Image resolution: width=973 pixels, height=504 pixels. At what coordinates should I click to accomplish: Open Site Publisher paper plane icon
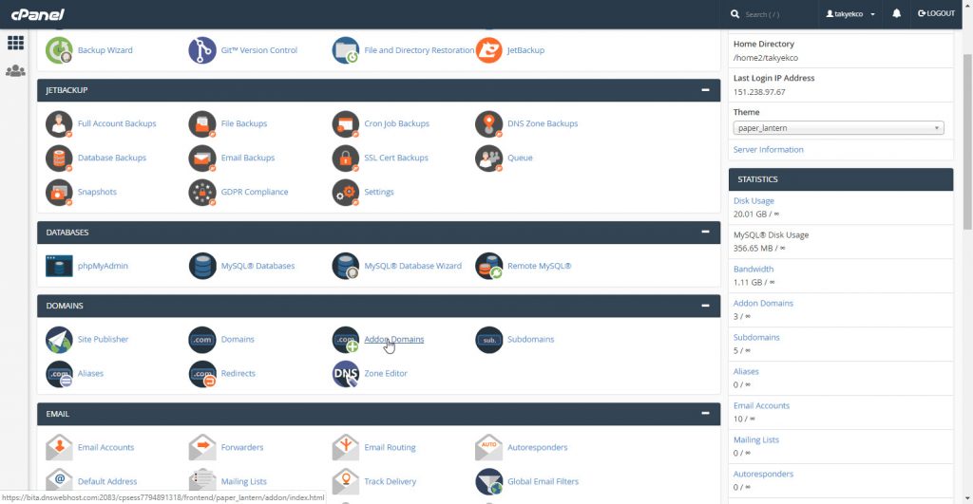point(59,340)
